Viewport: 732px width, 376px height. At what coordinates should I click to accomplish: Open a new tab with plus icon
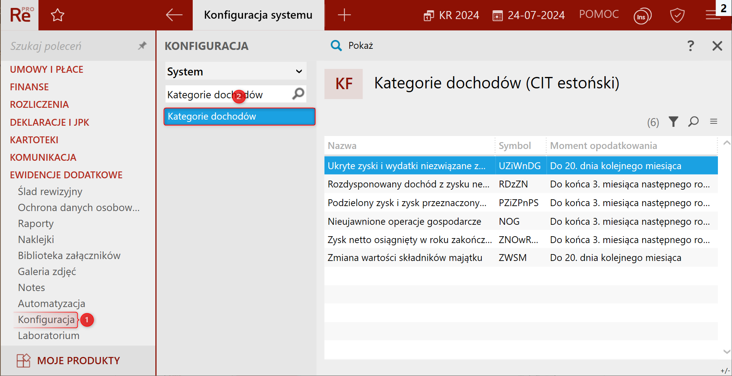(x=344, y=15)
